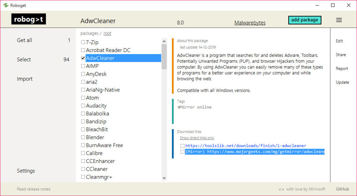Tick the Atom checkbox

click(x=83, y=98)
